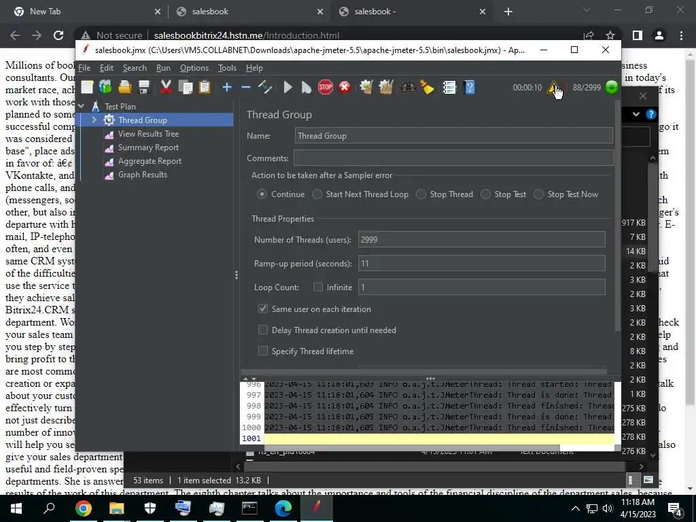The height and width of the screenshot is (522, 696).
Task: Paste element using clipboard icon
Action: 204,87
